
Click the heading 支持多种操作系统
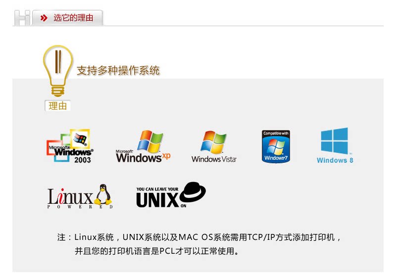(x=118, y=70)
